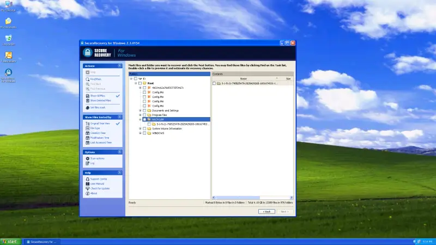Click the deleted folder icon beside 4b034 entry
This screenshot has width=436, height=245.
tap(149, 88)
